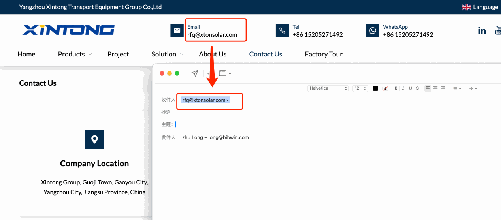The width and height of the screenshot is (501, 220).
Task: Toggle strikethrough formatting
Action: [x=418, y=88]
